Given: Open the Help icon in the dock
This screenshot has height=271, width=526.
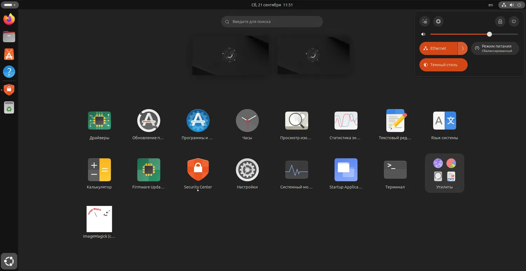Looking at the screenshot, I should (9, 72).
